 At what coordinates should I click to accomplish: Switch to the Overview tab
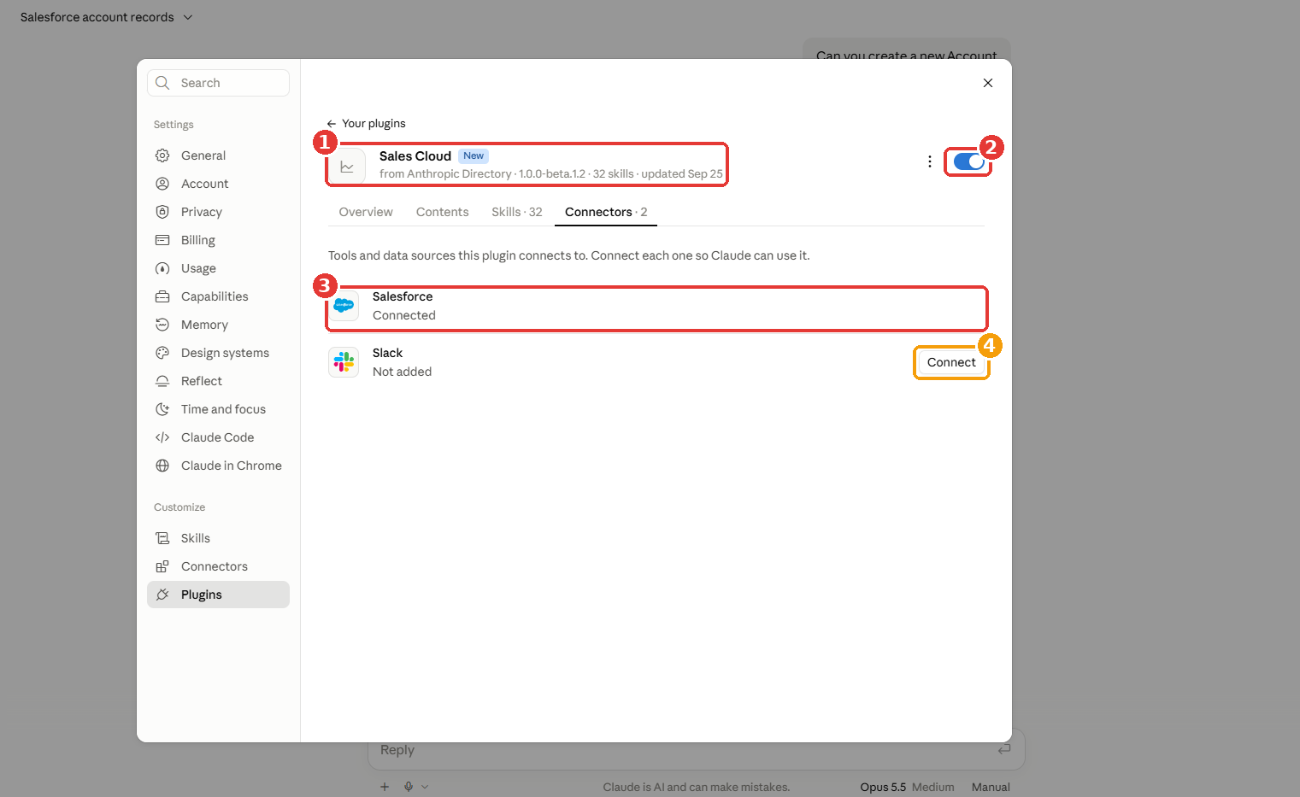pyautogui.click(x=366, y=212)
